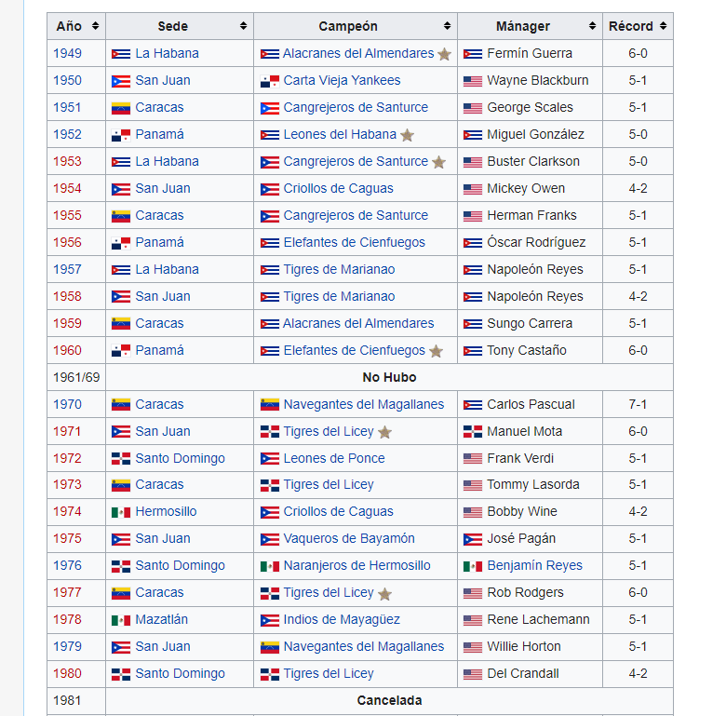Select the Campeón column header

(x=356, y=26)
